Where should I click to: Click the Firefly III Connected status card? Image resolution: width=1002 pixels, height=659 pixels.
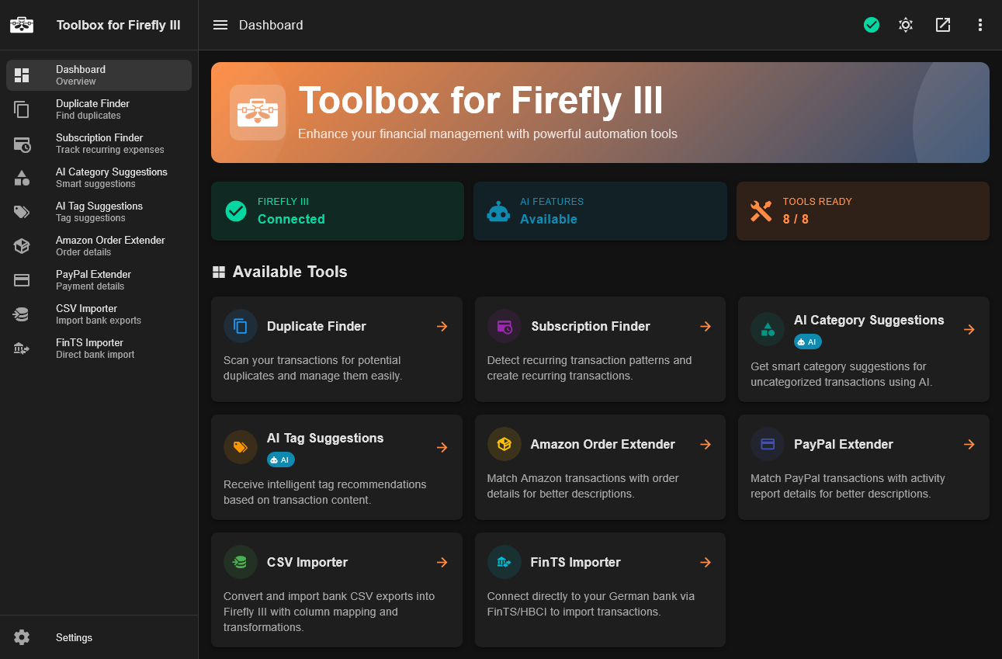tap(338, 211)
